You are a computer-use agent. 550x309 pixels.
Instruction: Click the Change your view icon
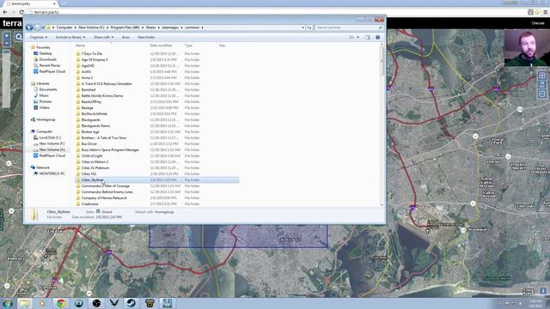351,37
